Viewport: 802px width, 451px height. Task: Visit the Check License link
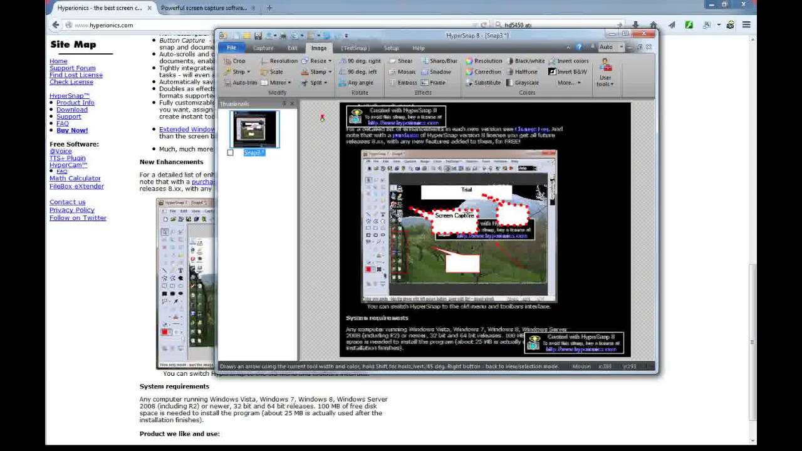click(71, 82)
